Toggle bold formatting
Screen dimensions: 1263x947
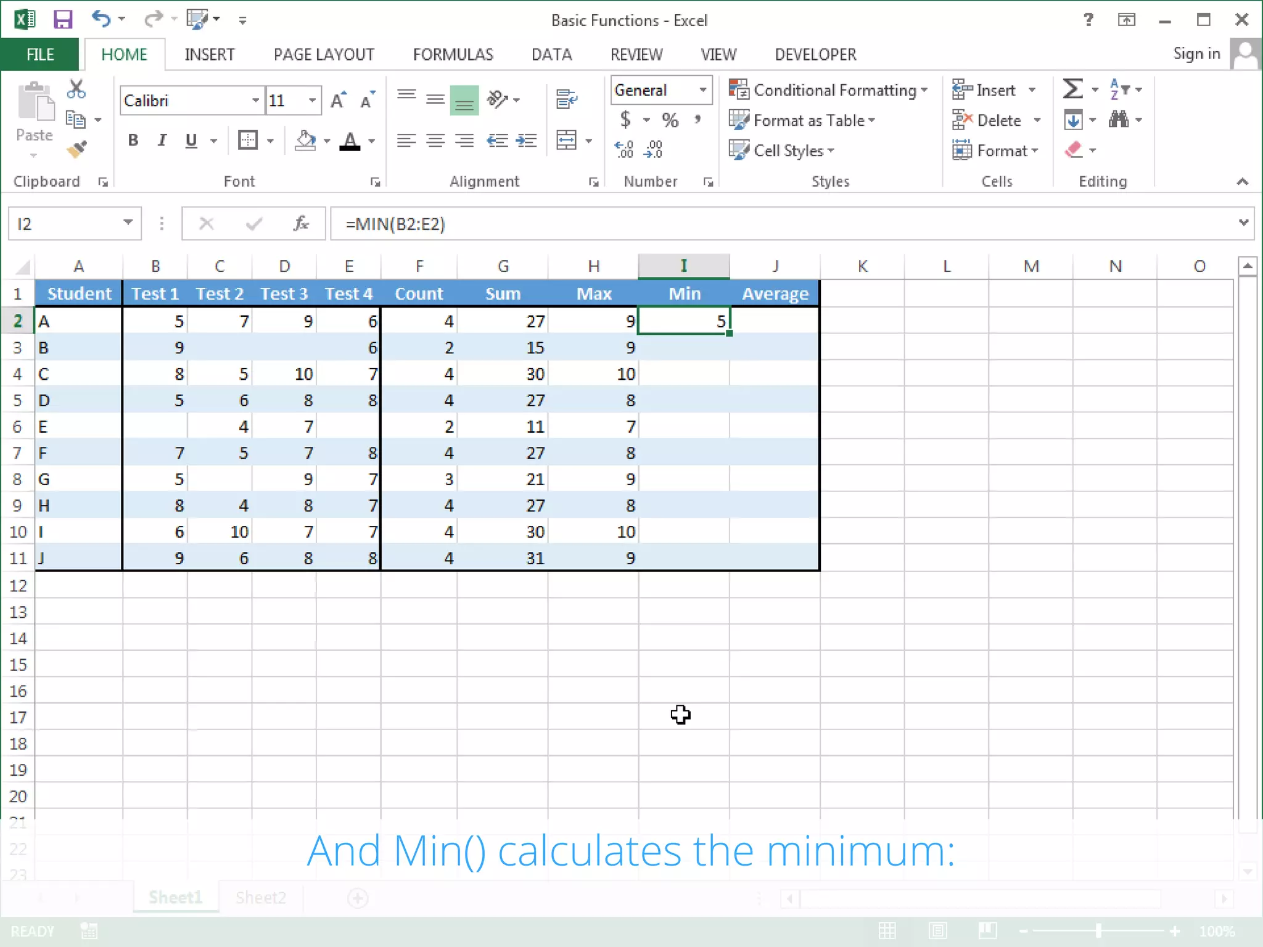coord(133,141)
